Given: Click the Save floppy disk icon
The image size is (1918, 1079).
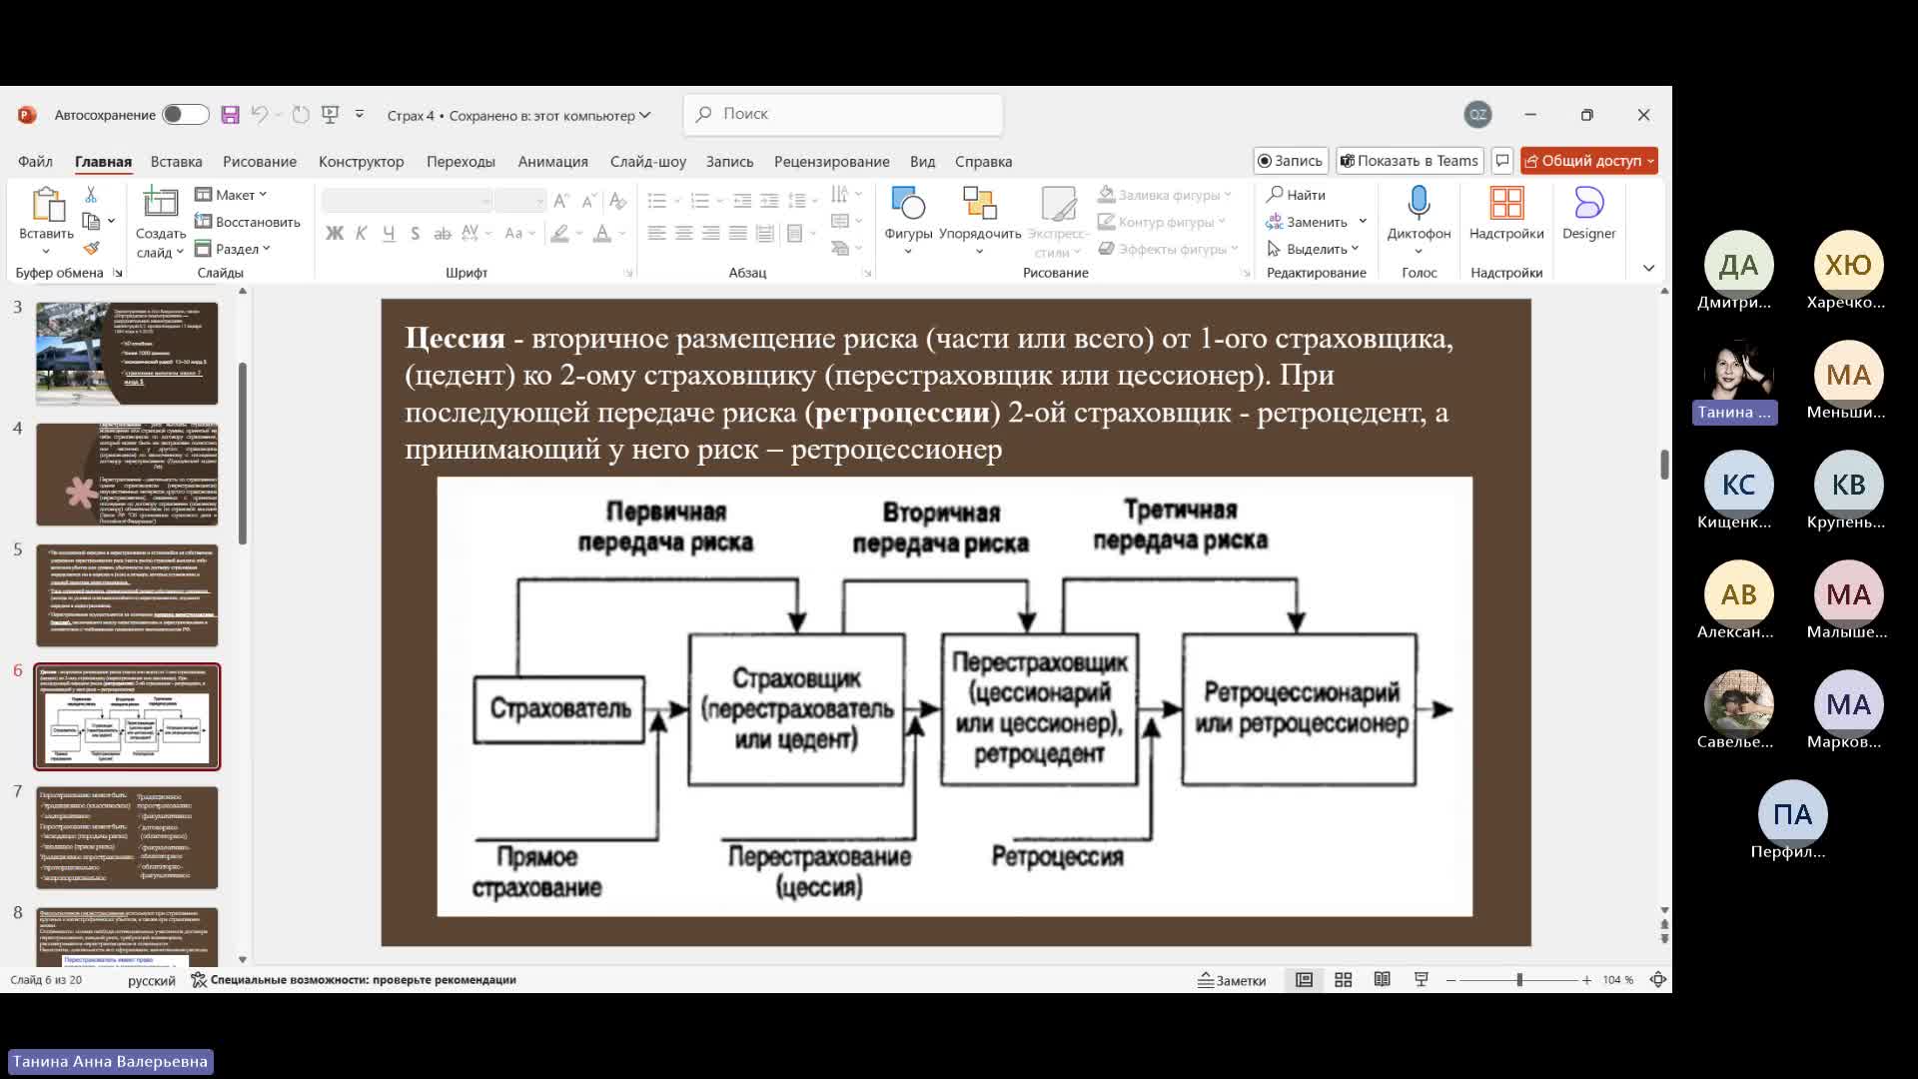Looking at the screenshot, I should tap(230, 115).
